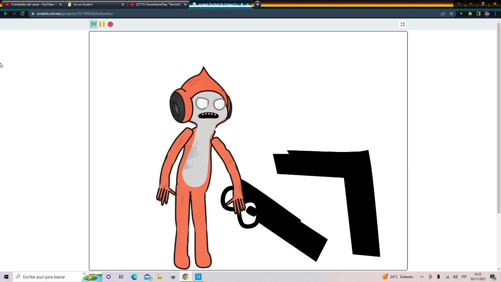Reload the current Scratch page
501x282 pixels.
tap(22, 14)
